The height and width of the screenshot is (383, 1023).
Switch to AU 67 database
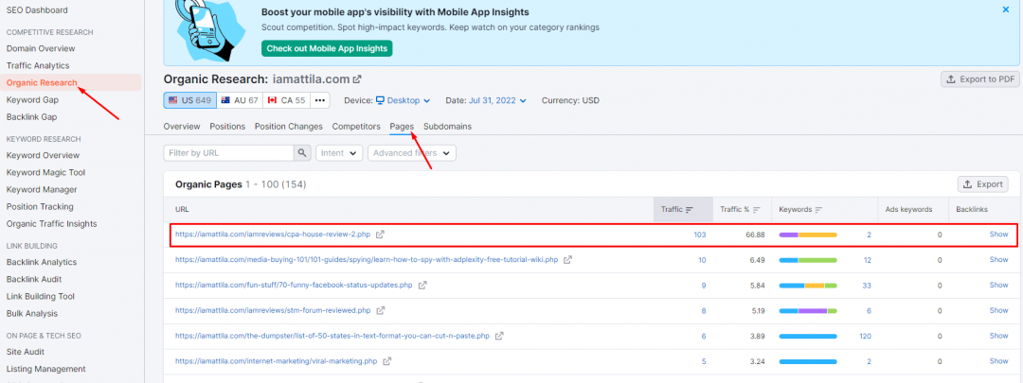(239, 100)
